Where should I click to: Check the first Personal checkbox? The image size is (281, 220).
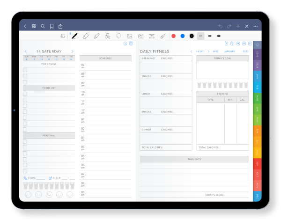point(25,141)
